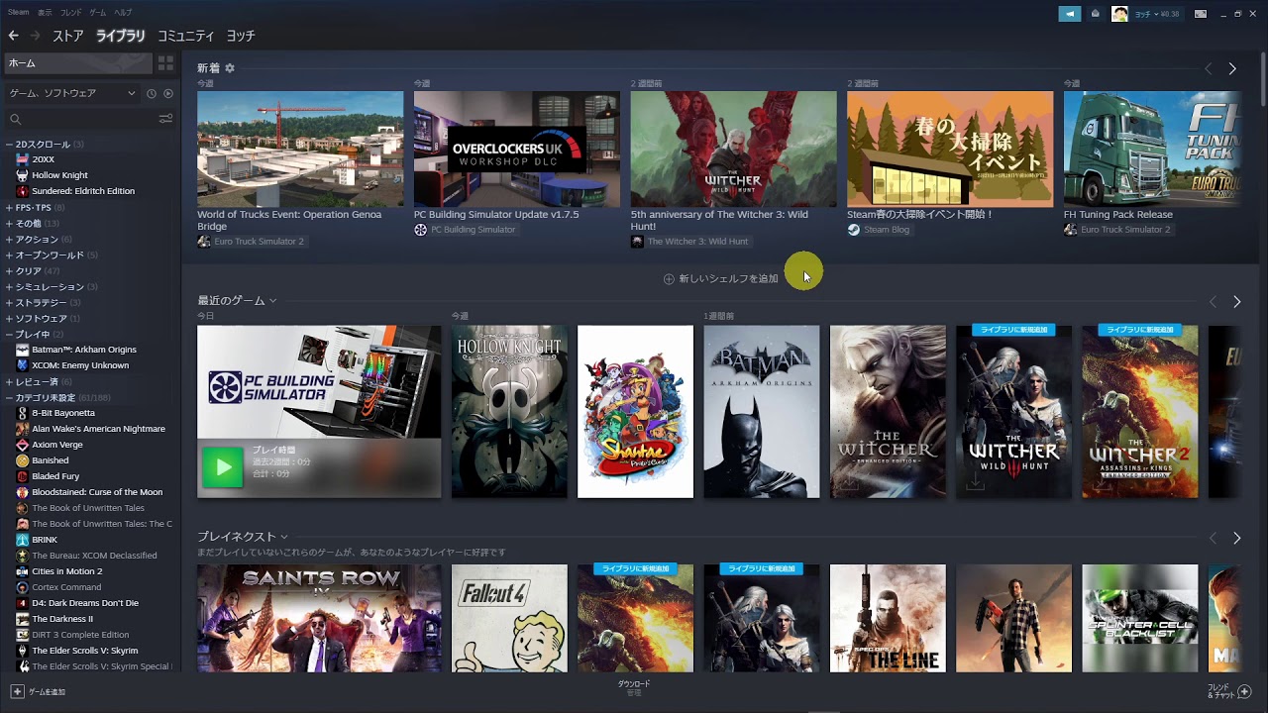The image size is (1268, 713).
Task: Open フレンド&チャット at bottom right
Action: pyautogui.click(x=1228, y=691)
